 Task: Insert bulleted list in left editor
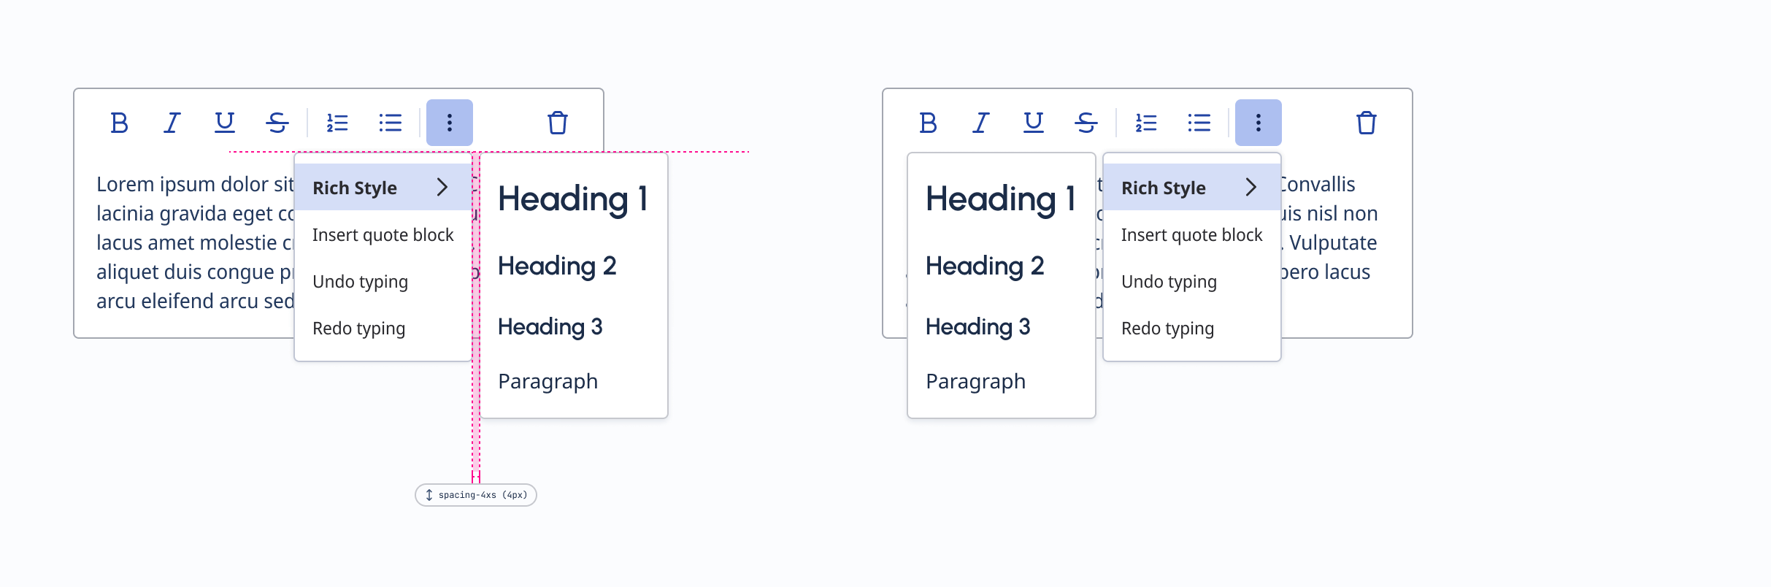pos(391,123)
